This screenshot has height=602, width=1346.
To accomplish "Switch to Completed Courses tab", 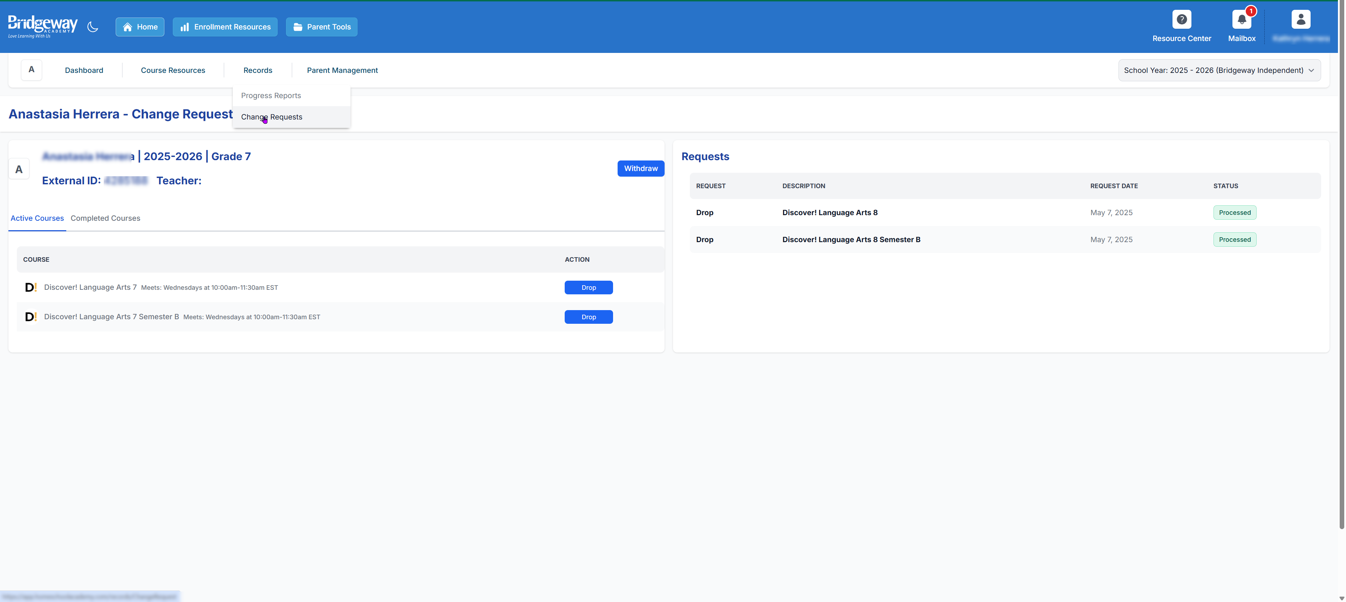I will [105, 218].
